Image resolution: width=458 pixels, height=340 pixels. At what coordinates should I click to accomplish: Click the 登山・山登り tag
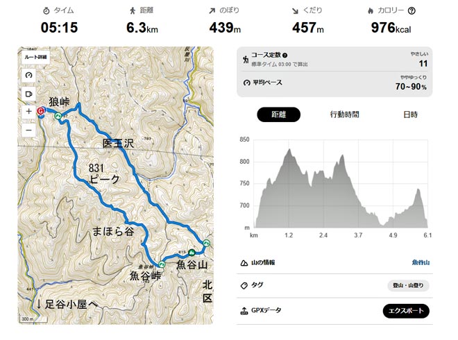point(409,285)
